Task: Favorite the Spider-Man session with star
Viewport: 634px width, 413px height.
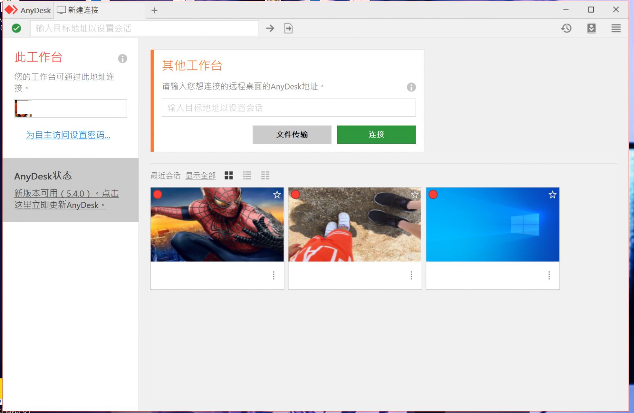Action: [277, 194]
